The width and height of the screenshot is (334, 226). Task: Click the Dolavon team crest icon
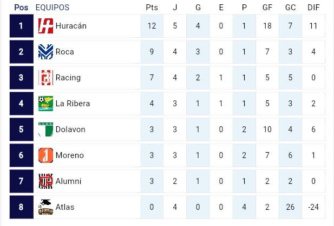click(45, 129)
